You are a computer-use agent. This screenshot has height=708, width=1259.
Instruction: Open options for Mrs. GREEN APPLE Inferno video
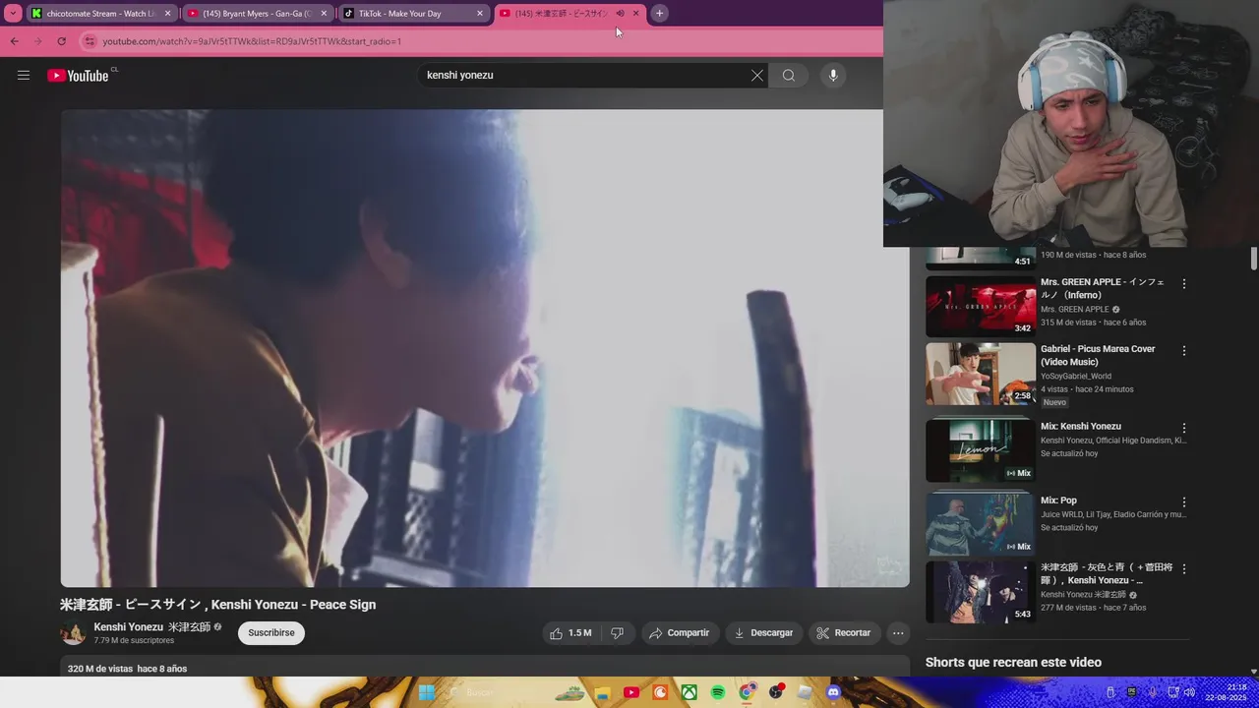(1184, 284)
